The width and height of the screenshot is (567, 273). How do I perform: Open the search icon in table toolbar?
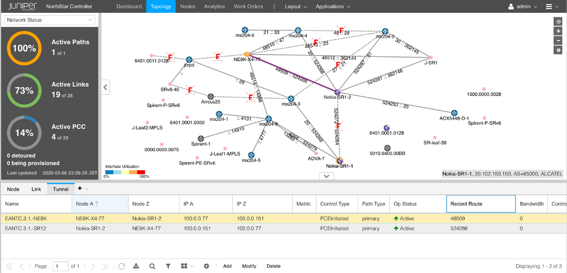[x=152, y=266]
